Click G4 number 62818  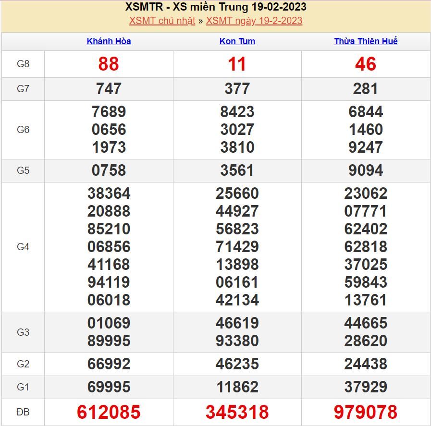(x=366, y=247)
